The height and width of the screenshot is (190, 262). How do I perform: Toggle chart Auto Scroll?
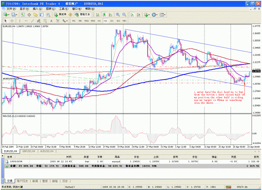(x=132, y=15)
